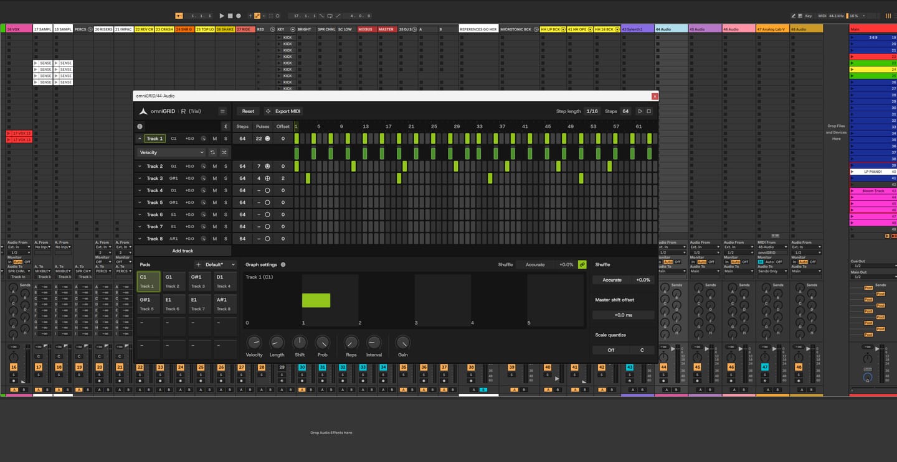Viewport: 897px width, 462px height.
Task: Arm the Ableton transport record button
Action: [238, 16]
